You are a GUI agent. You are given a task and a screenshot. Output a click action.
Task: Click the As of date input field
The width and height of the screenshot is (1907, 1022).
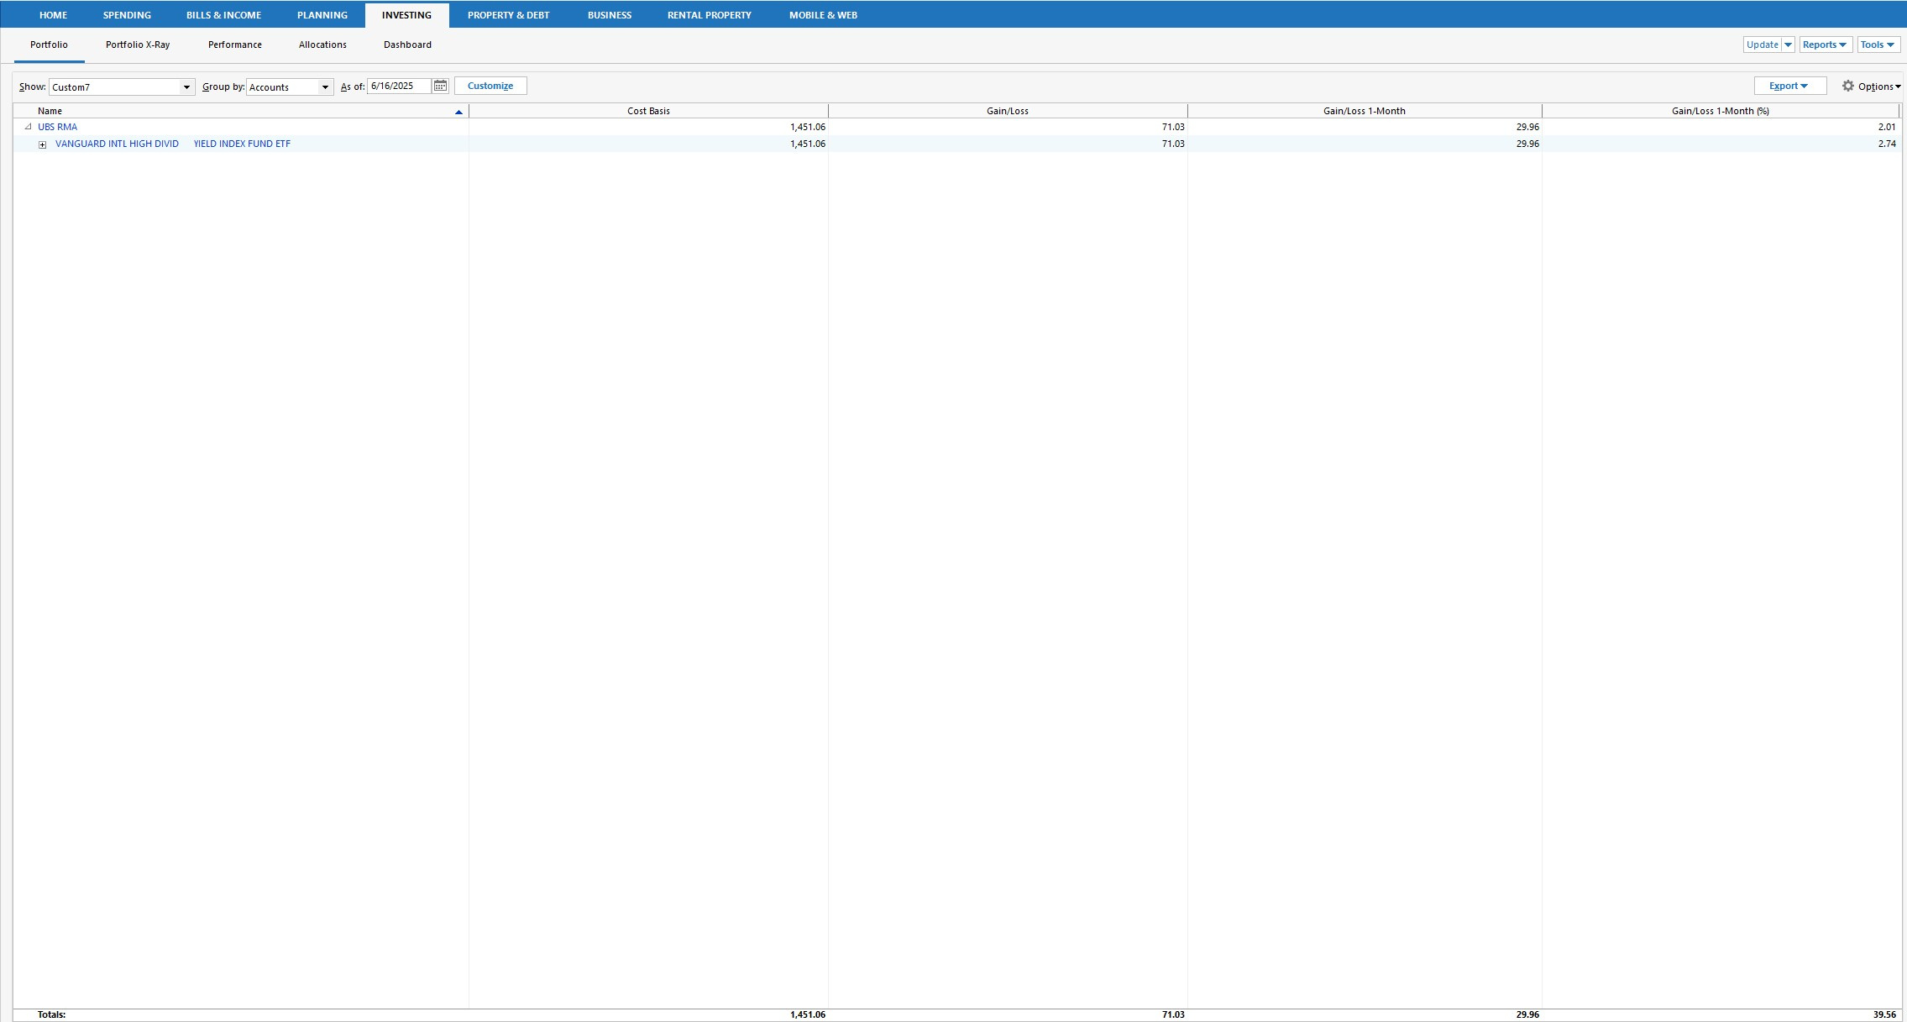[x=400, y=86]
